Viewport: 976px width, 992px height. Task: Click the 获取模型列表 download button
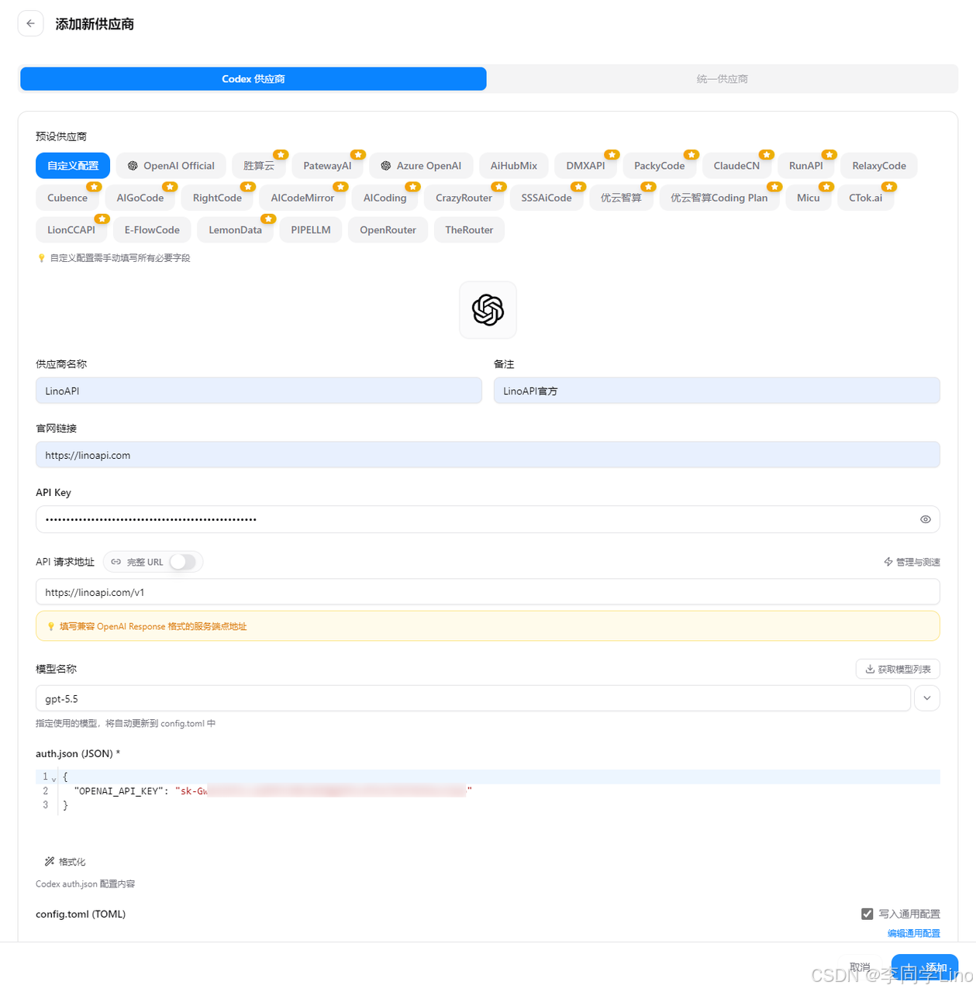point(898,669)
